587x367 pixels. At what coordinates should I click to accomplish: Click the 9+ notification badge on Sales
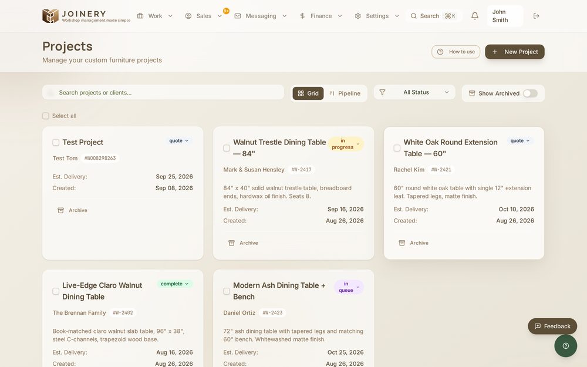click(226, 11)
